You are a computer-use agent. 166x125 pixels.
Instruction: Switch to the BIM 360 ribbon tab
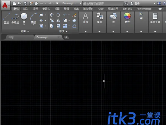[127, 9]
